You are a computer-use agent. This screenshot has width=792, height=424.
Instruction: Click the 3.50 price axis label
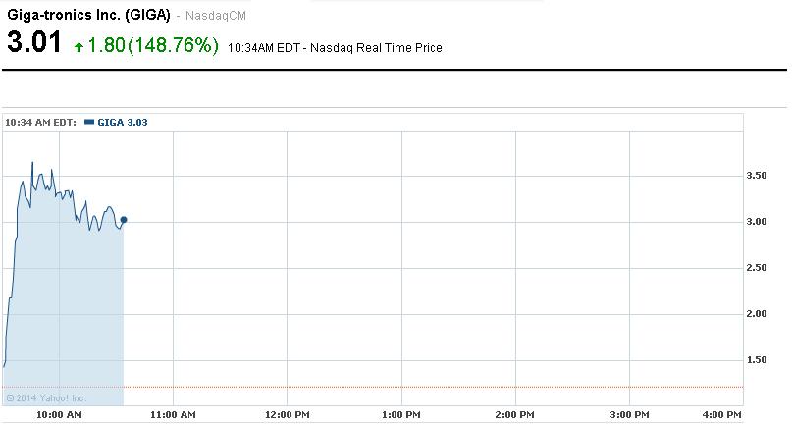757,176
